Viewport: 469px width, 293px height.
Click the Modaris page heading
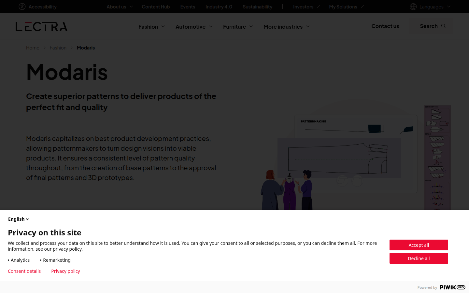coord(67,72)
